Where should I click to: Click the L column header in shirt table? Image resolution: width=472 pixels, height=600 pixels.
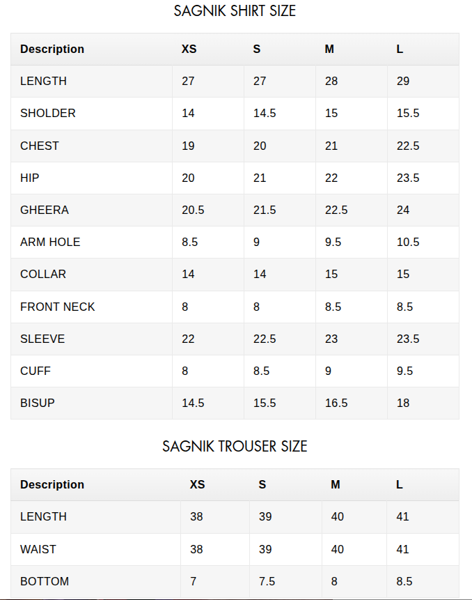400,49
